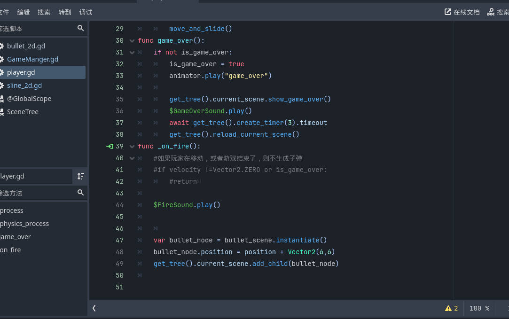Collapse the if block at line 31

pyautogui.click(x=132, y=53)
